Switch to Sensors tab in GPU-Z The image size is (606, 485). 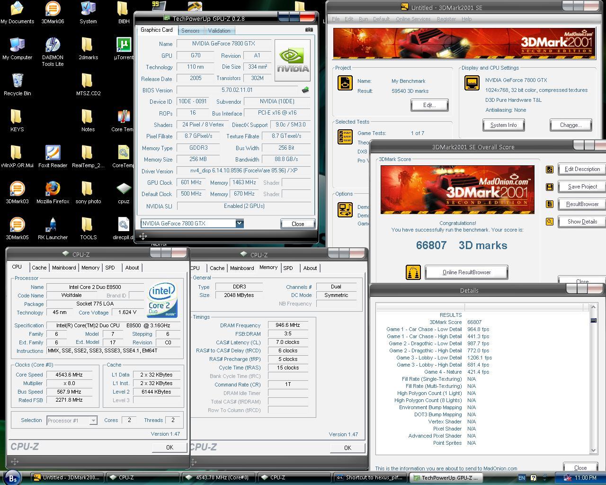pyautogui.click(x=190, y=31)
